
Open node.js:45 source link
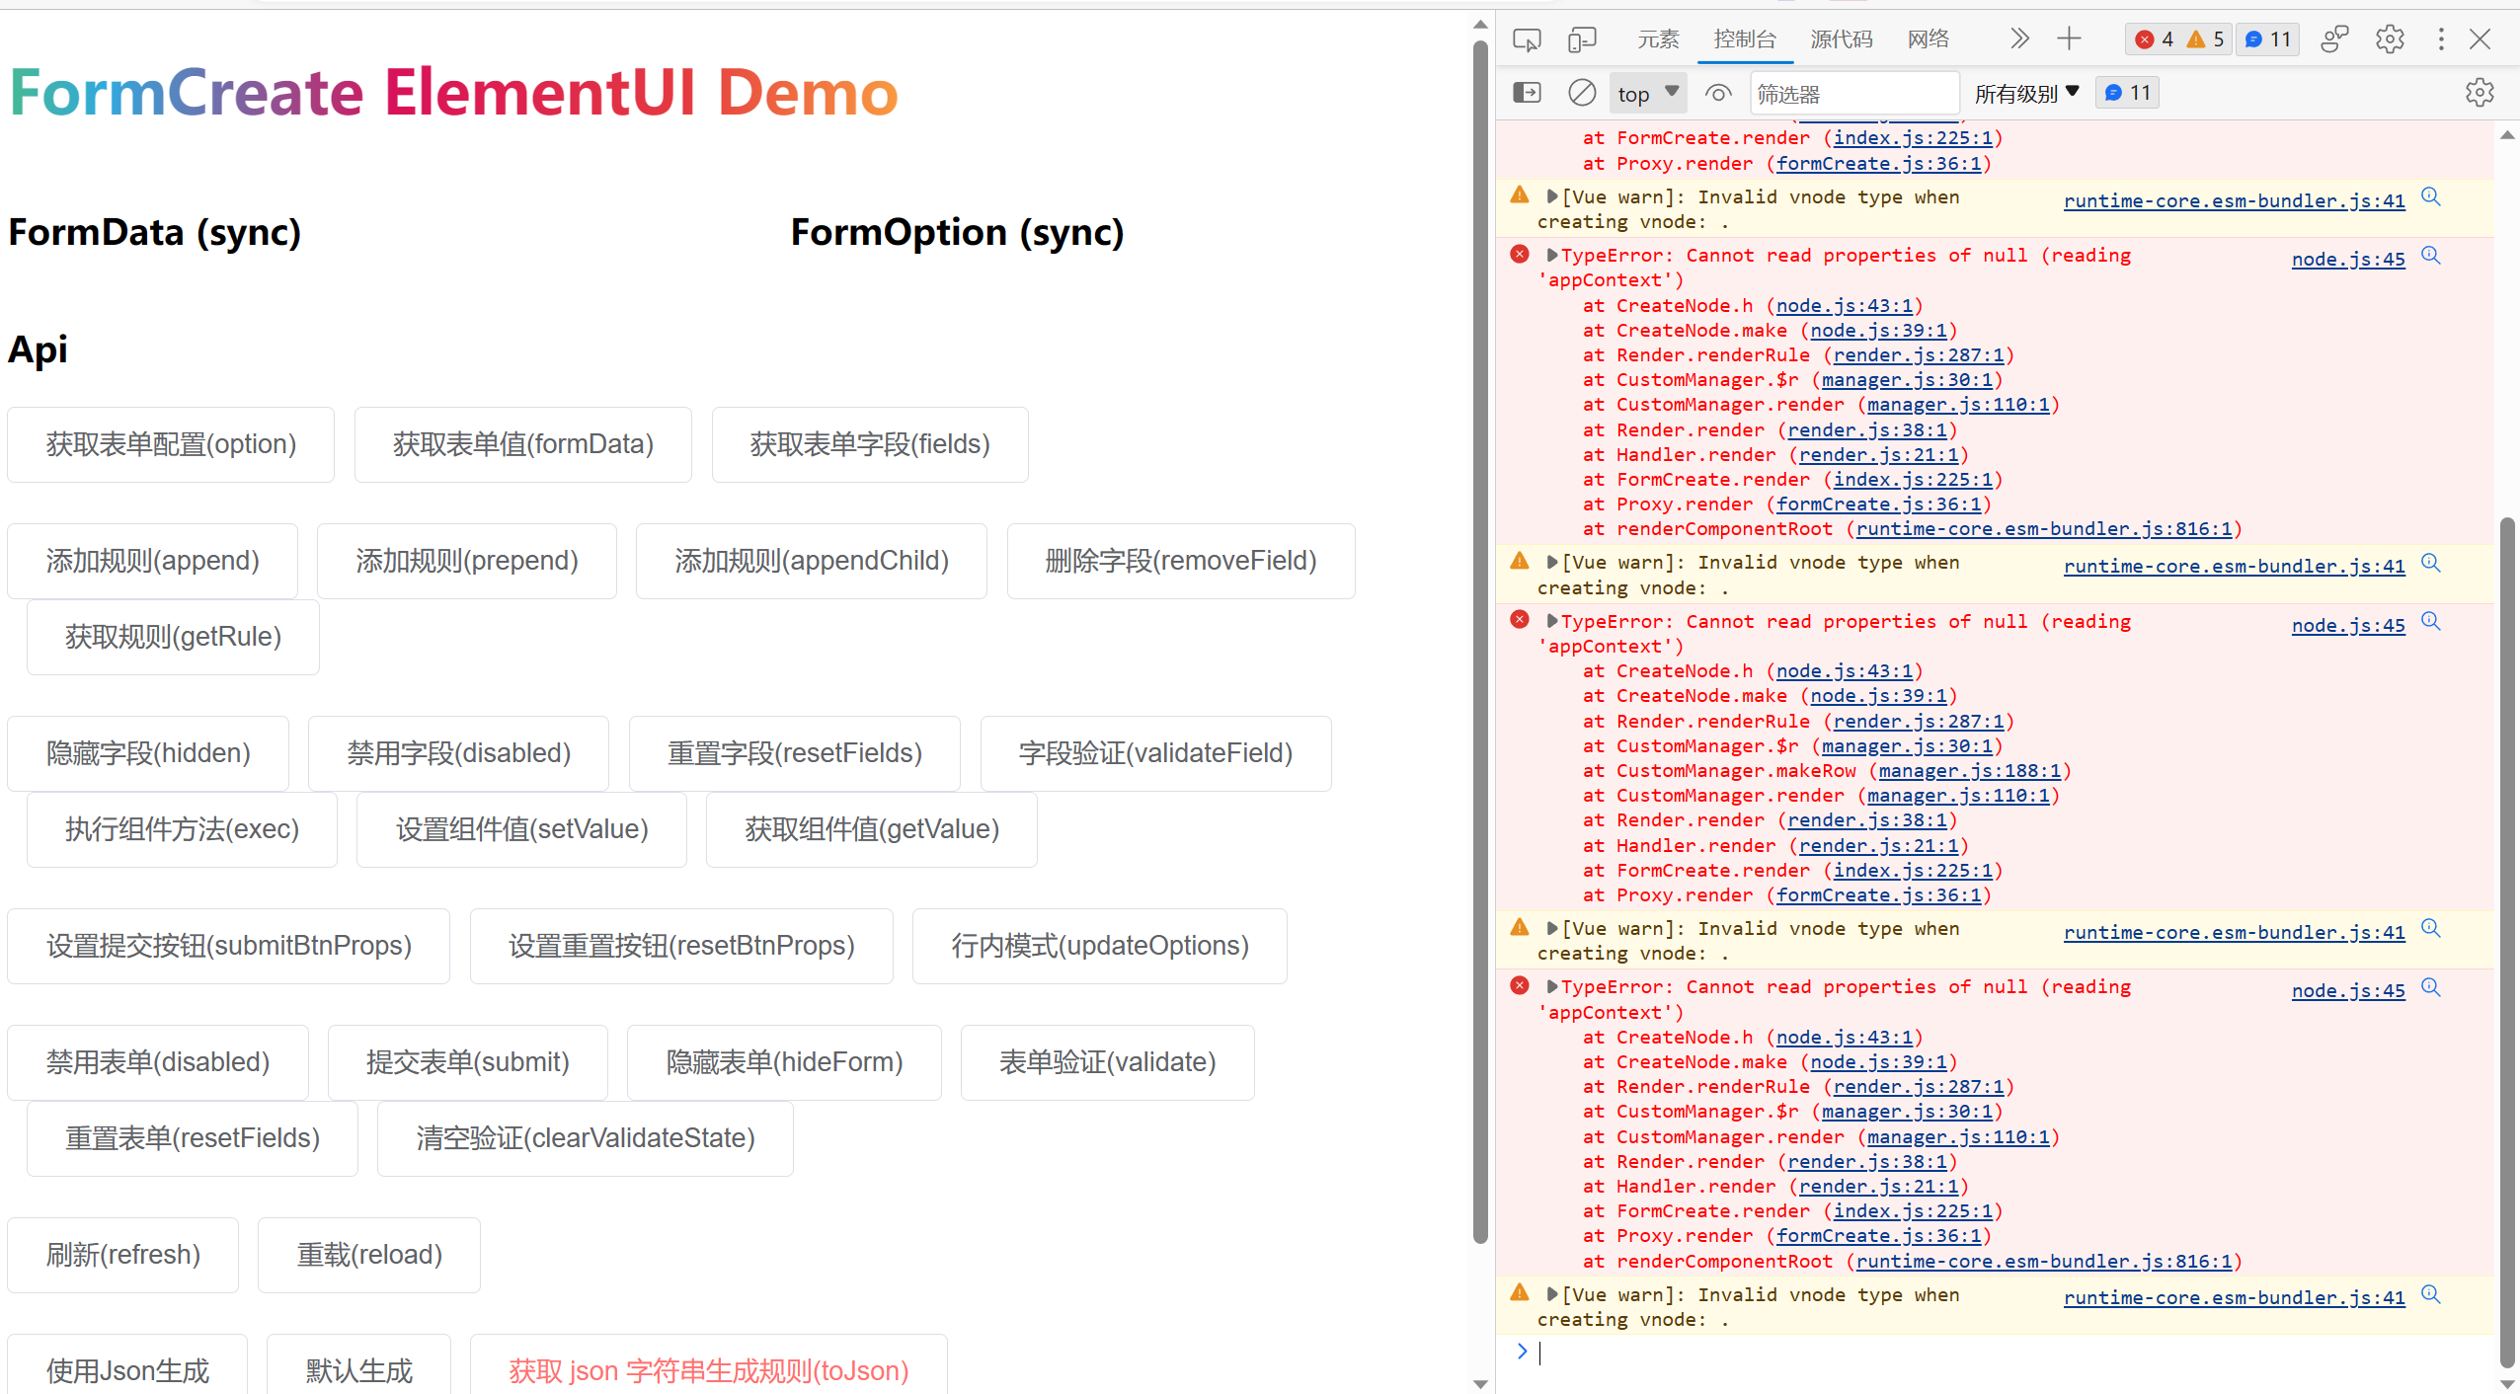point(2347,259)
